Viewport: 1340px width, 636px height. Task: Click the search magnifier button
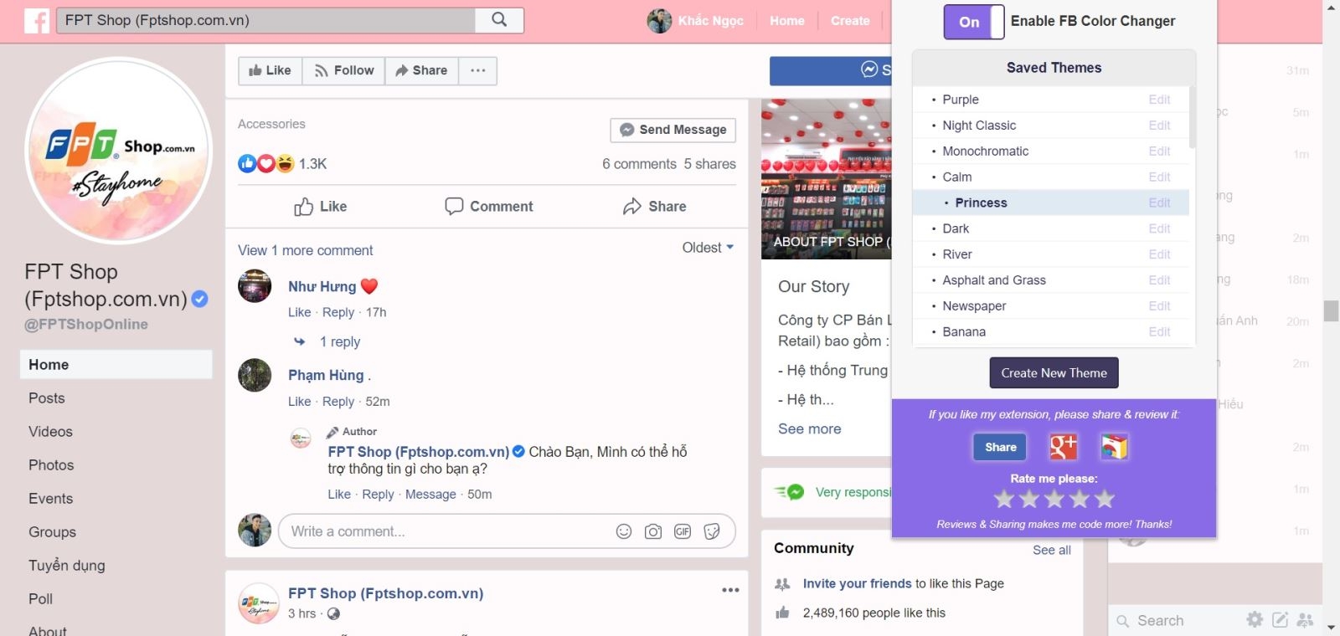click(x=499, y=20)
